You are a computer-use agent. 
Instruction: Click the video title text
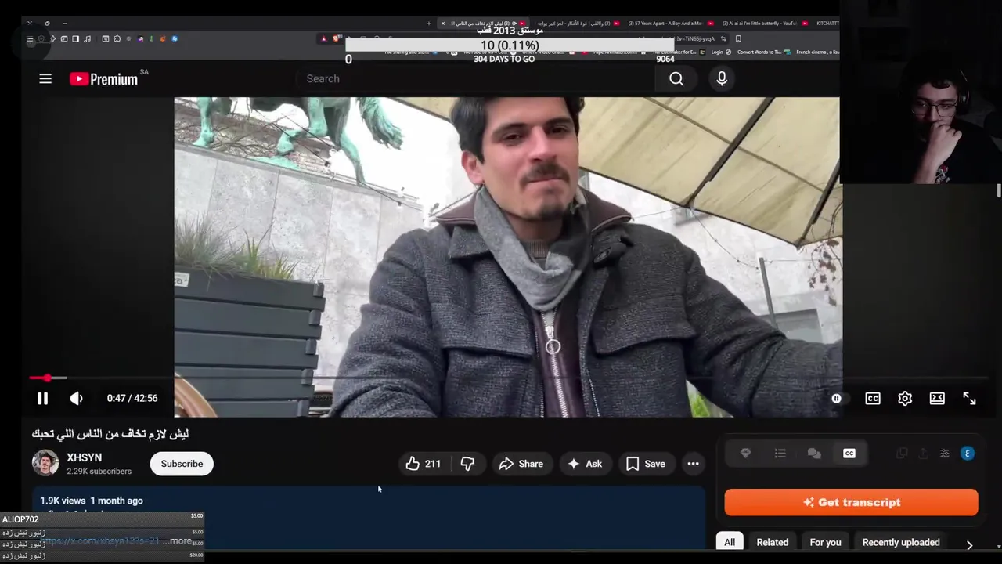(110, 433)
